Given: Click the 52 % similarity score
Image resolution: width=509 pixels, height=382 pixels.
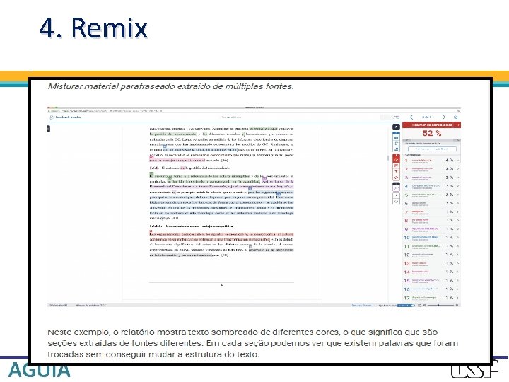Looking at the screenshot, I should pyautogui.click(x=432, y=133).
